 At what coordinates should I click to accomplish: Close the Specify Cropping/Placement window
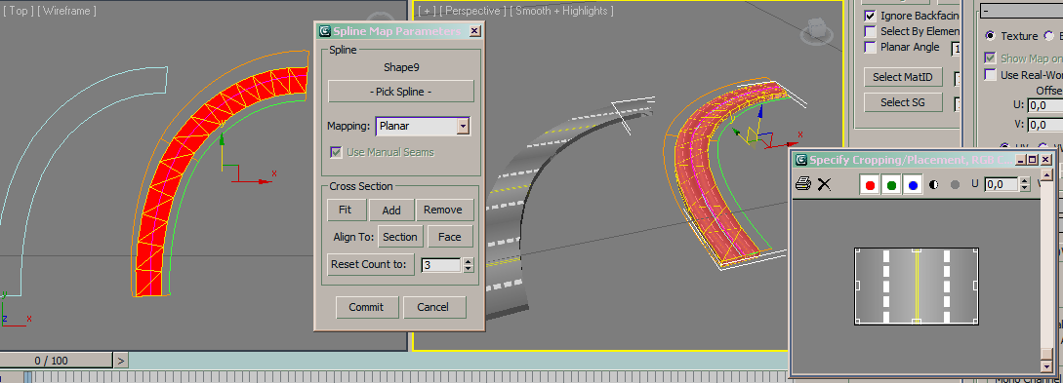click(1046, 160)
